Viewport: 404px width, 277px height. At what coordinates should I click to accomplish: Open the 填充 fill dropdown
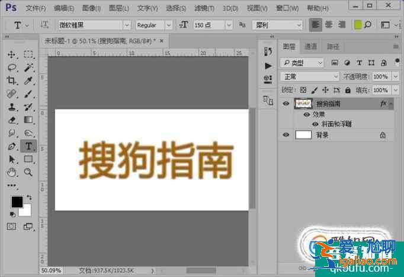coord(396,90)
